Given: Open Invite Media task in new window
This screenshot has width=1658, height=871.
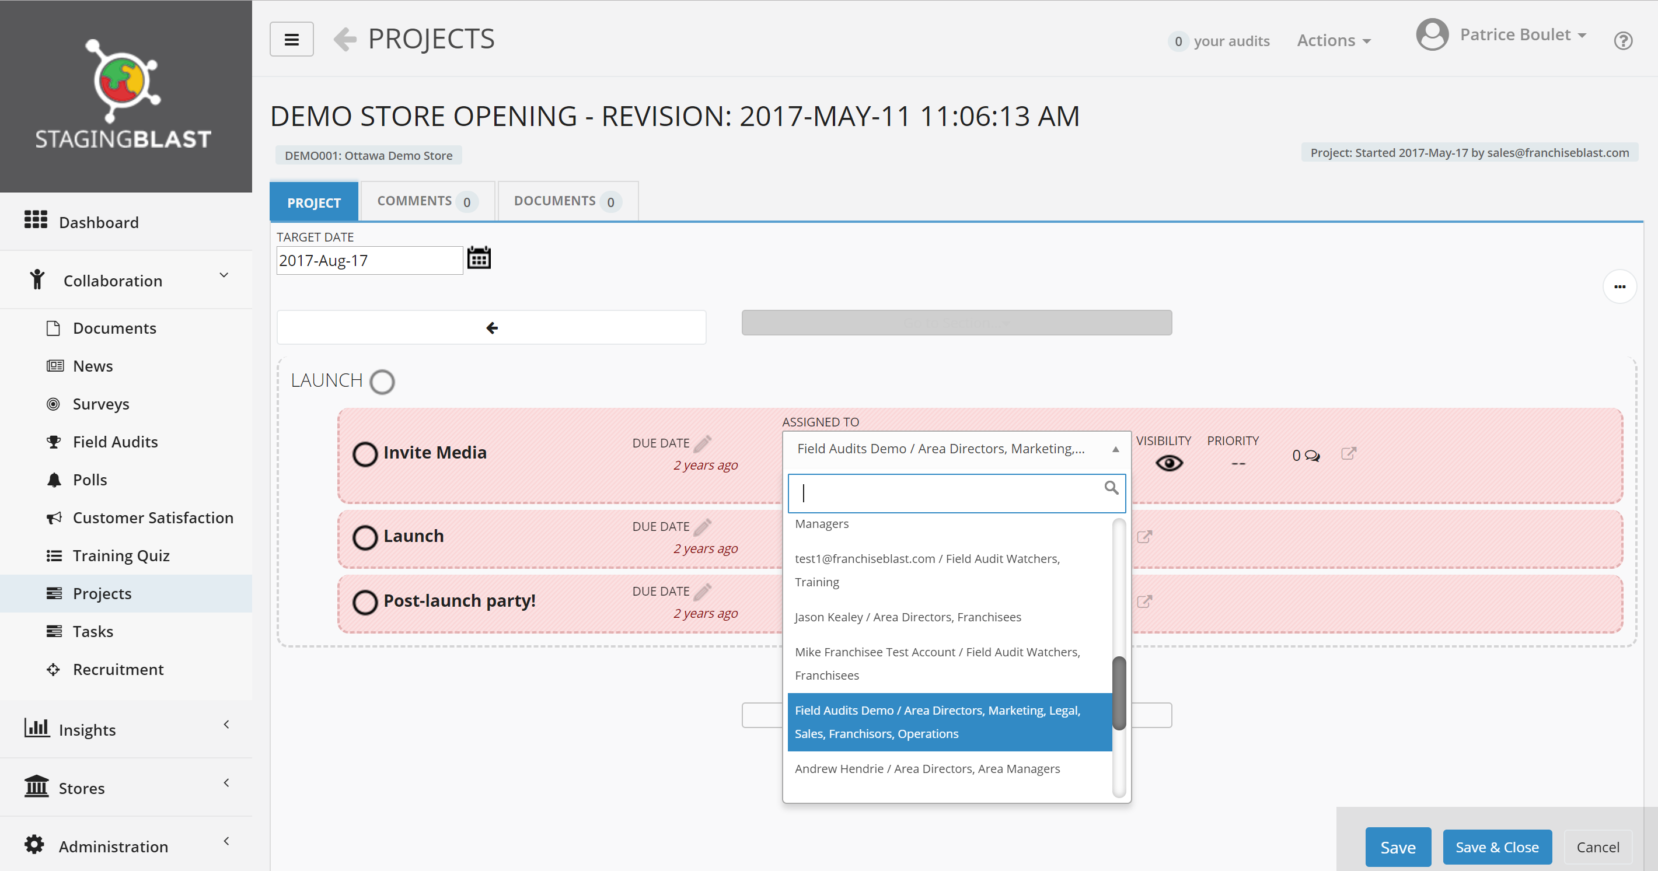Looking at the screenshot, I should 1349,453.
